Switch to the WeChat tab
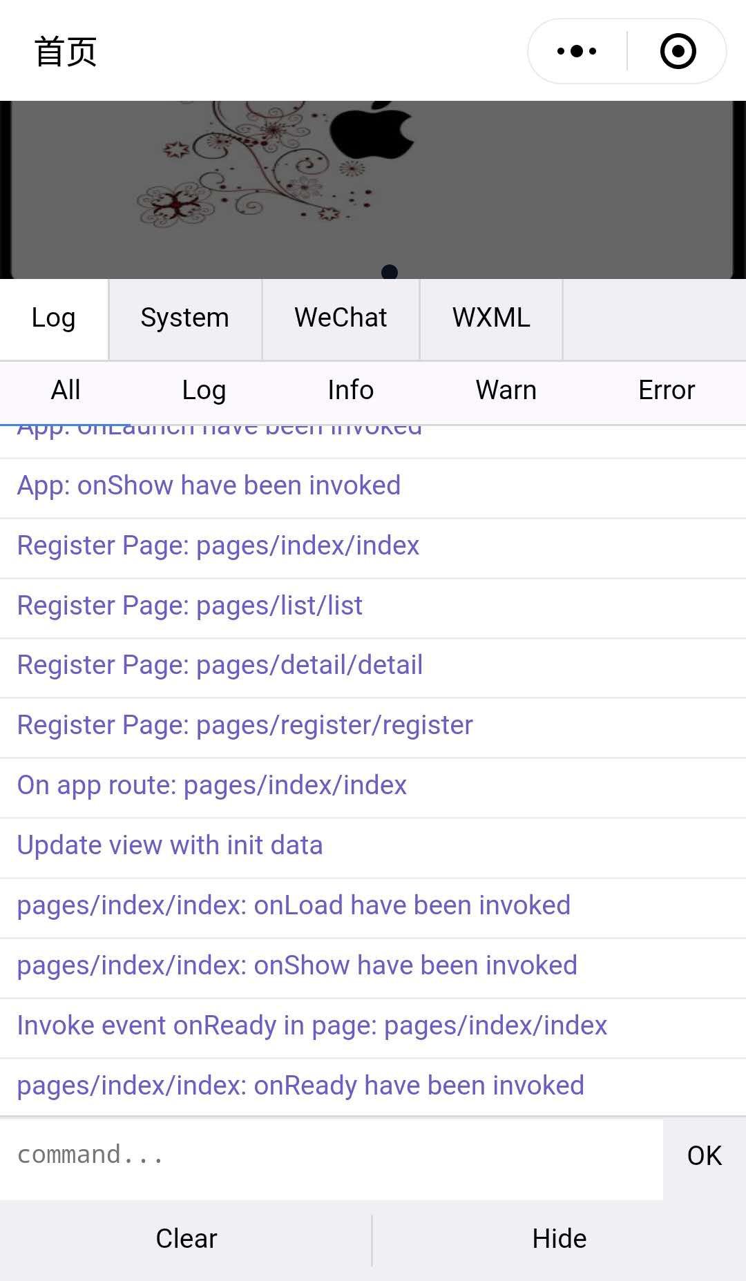The height and width of the screenshot is (1281, 746). (341, 318)
